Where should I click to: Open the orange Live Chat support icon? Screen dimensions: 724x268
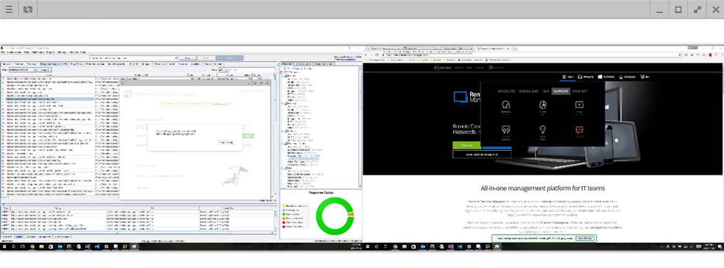[579, 130]
